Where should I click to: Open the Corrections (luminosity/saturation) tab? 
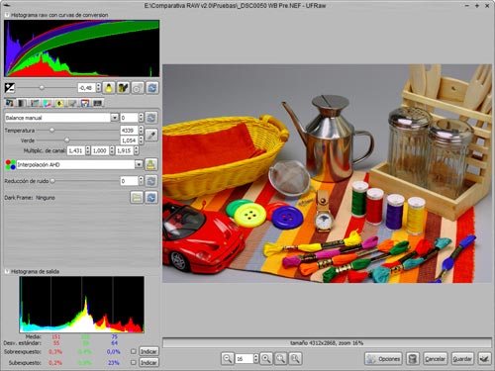(59, 103)
